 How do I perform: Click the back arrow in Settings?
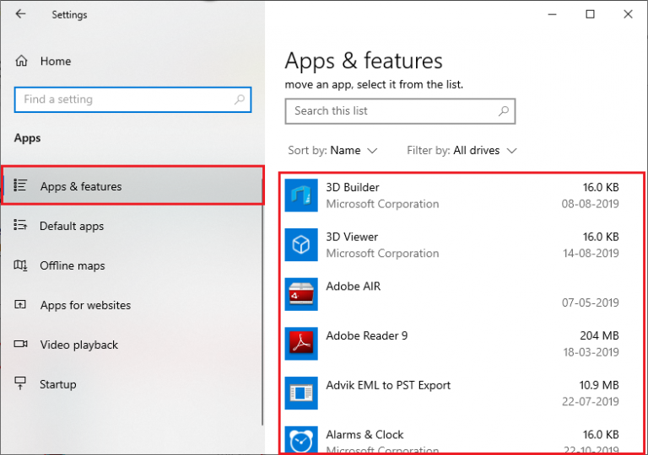[20, 14]
